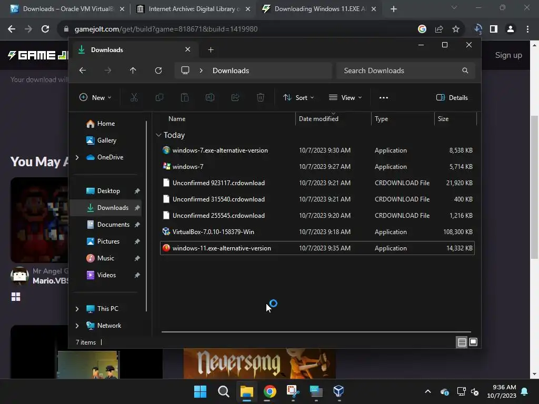Image resolution: width=539 pixels, height=404 pixels.
Task: Expand the OneDrive tree node
Action: click(x=77, y=157)
